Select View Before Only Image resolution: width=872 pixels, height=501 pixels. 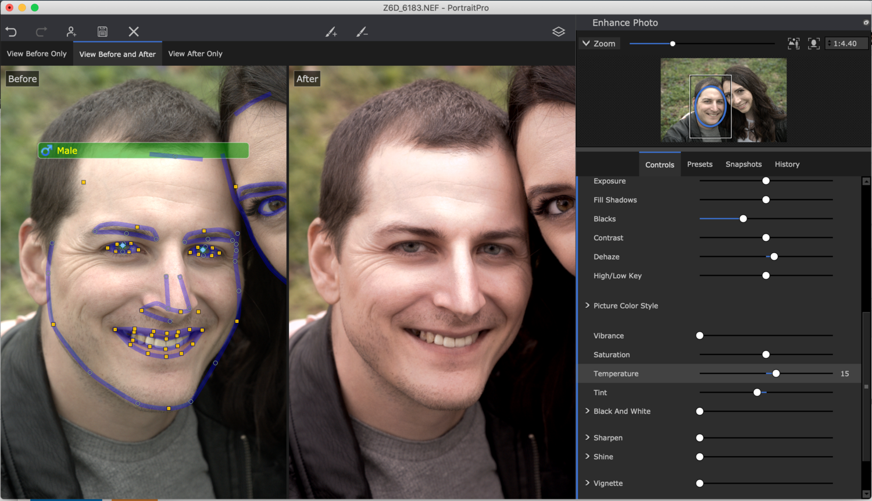tap(37, 54)
